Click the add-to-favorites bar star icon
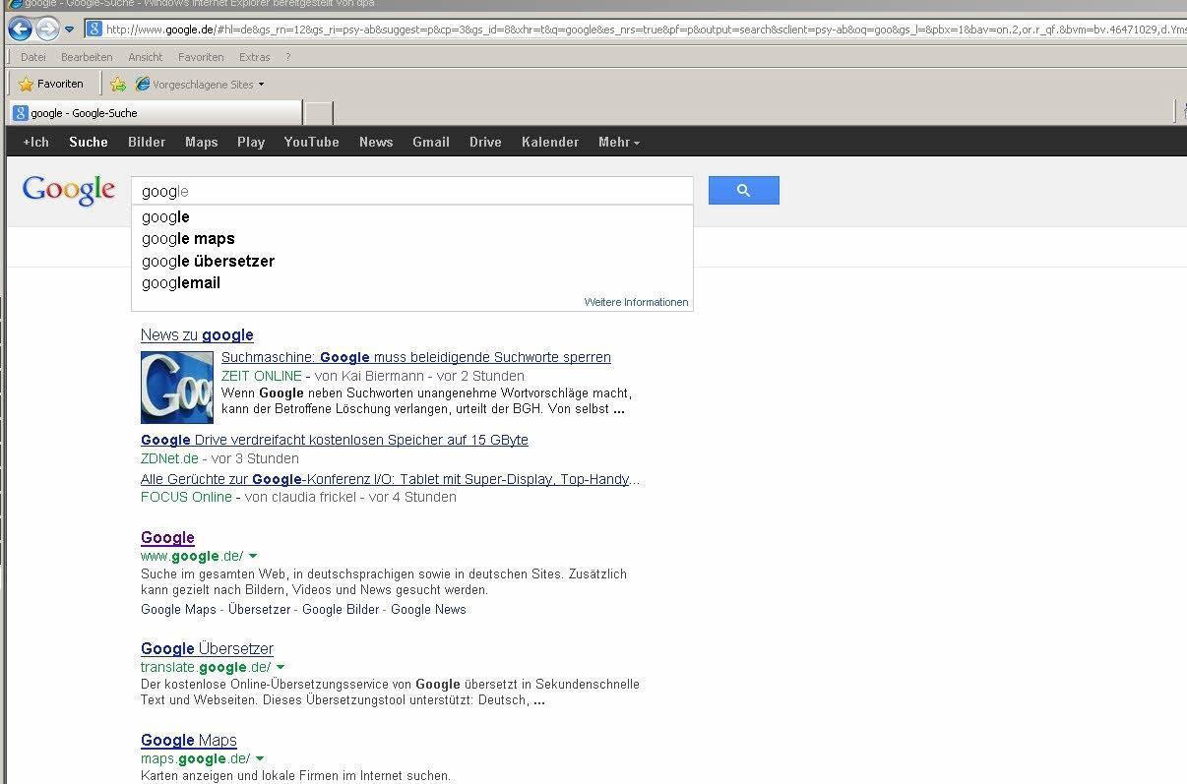Viewport: 1187px width, 784px height. pos(118,84)
